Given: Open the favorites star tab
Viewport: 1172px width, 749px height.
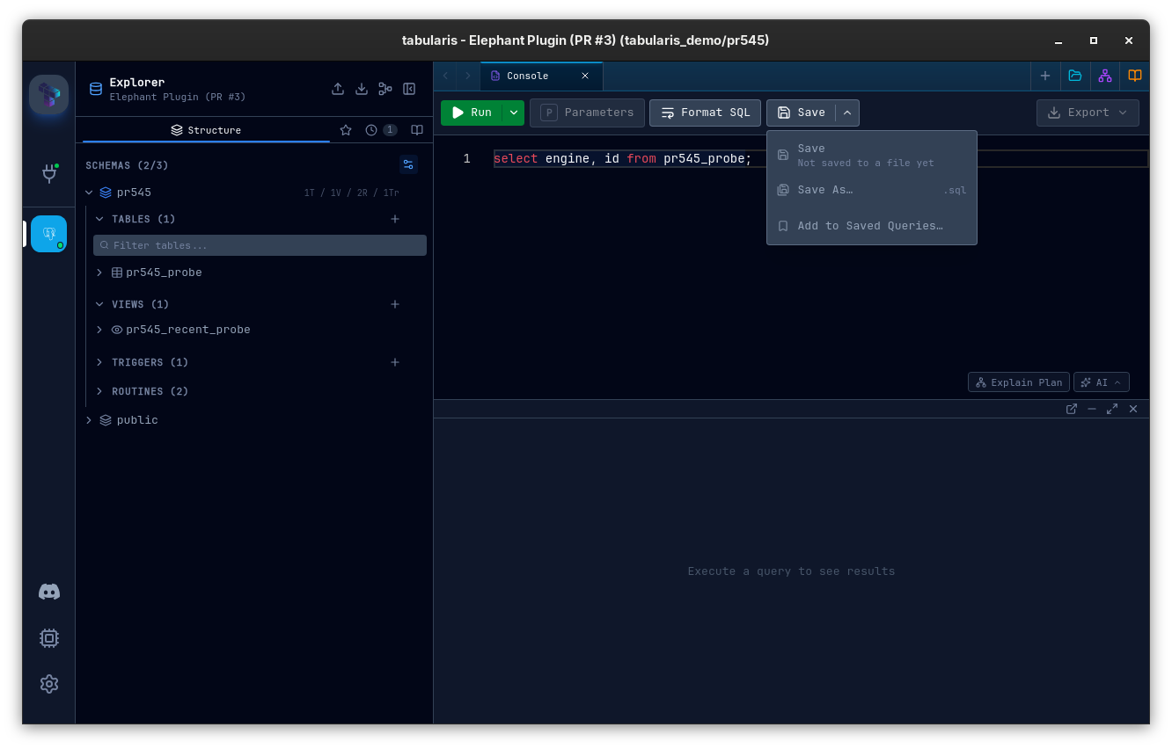Looking at the screenshot, I should tap(346, 130).
